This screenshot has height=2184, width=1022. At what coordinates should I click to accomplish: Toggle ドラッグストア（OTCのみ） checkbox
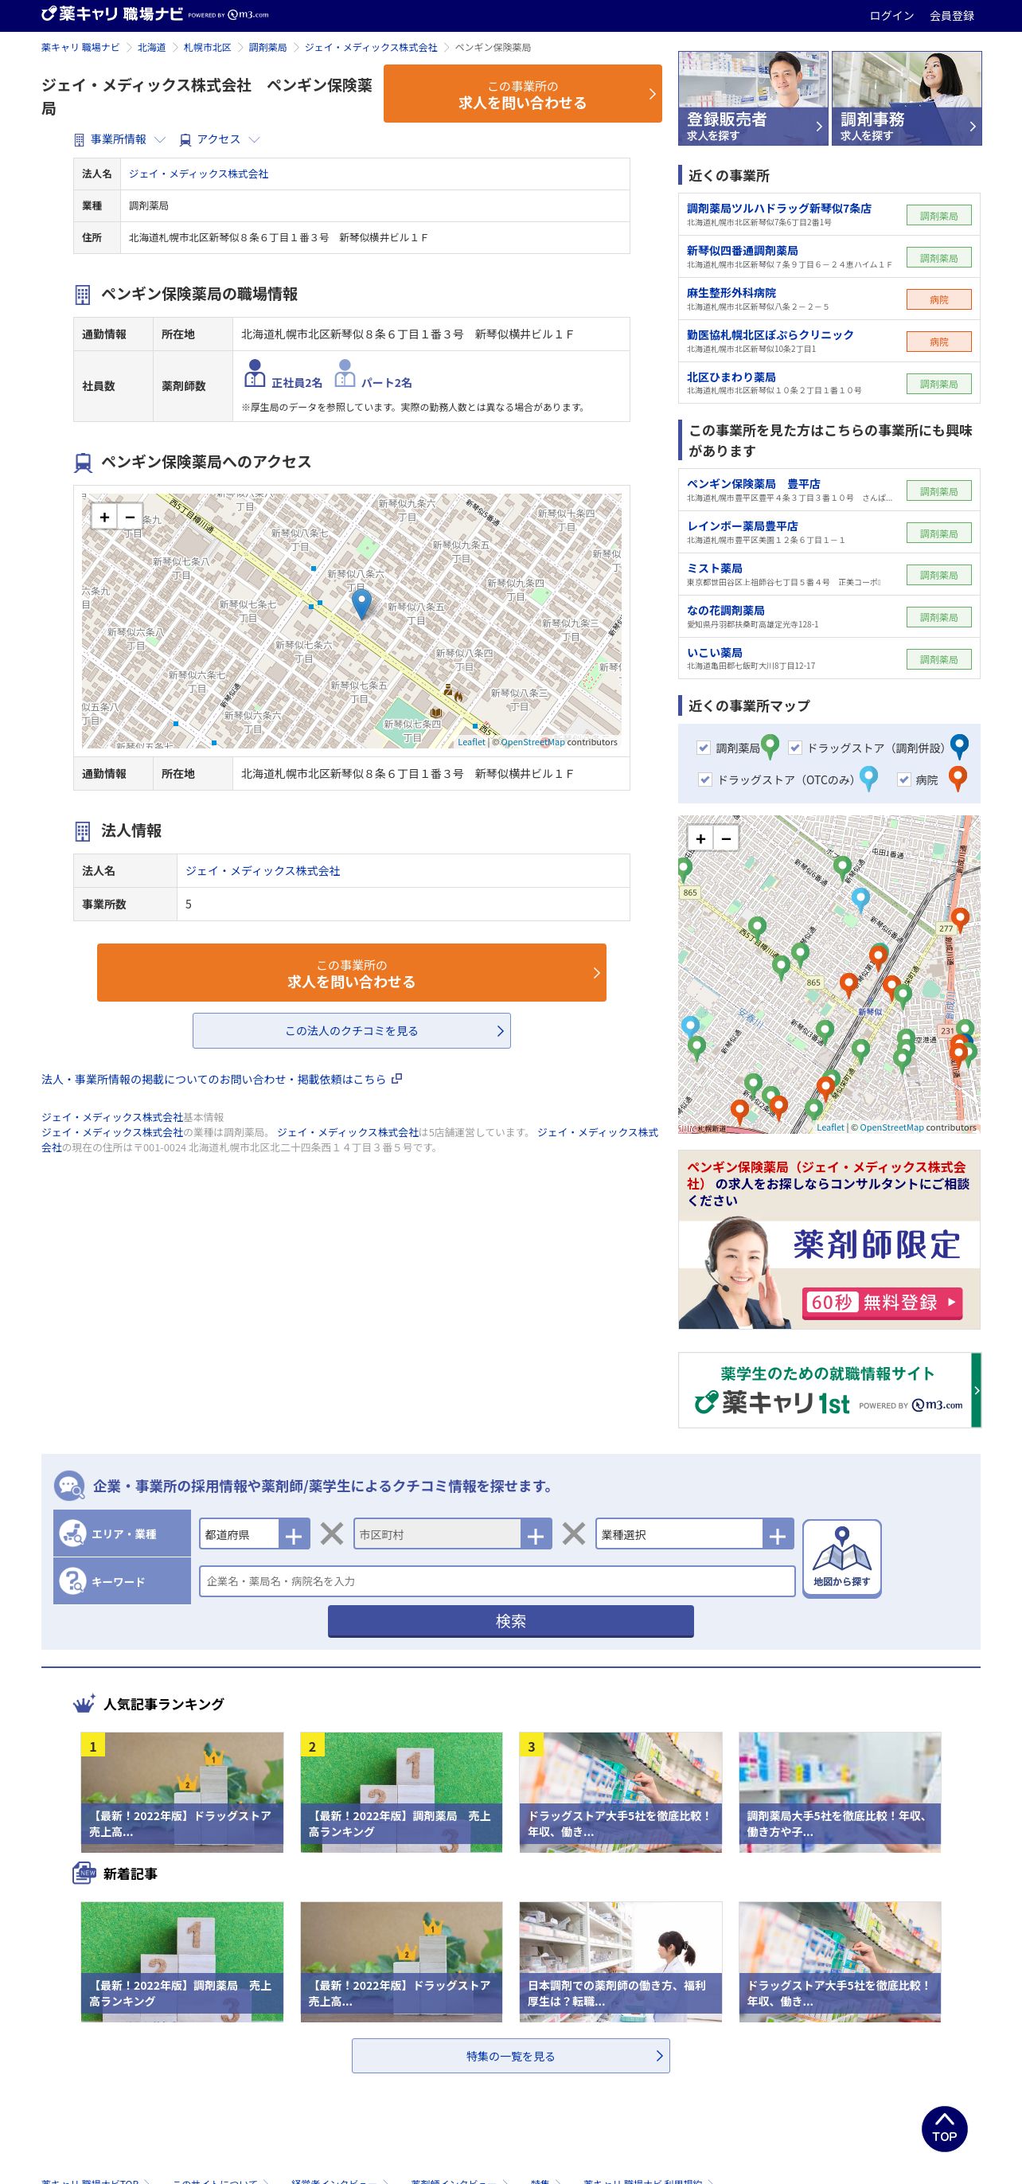coord(705,779)
